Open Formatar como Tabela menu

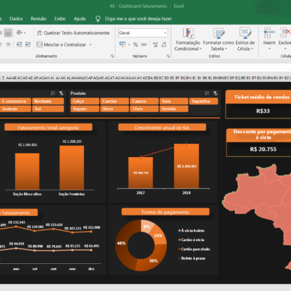pos(219,39)
